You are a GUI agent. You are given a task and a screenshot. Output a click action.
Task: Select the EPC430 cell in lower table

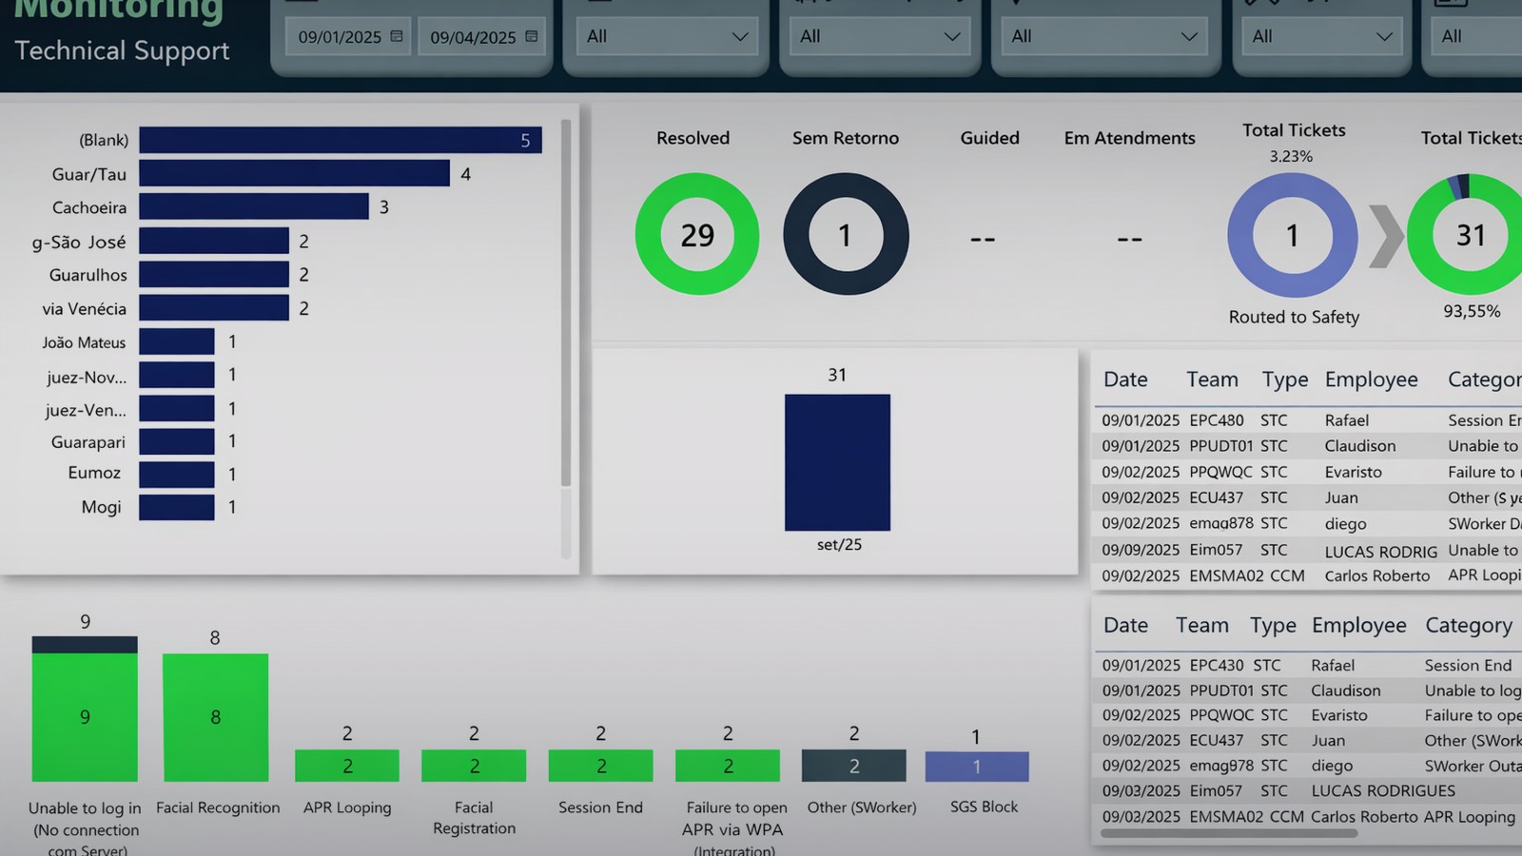pyautogui.click(x=1217, y=666)
